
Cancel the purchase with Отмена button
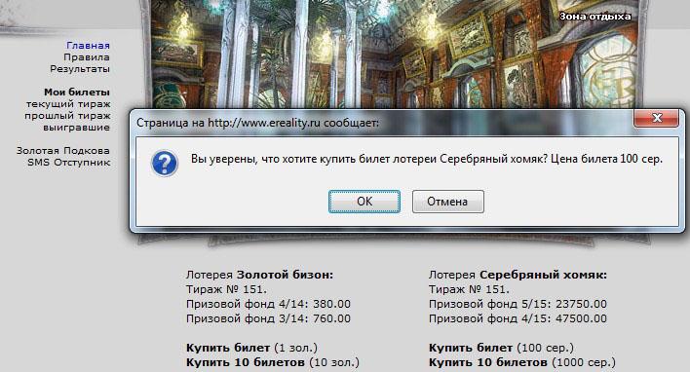(x=448, y=202)
